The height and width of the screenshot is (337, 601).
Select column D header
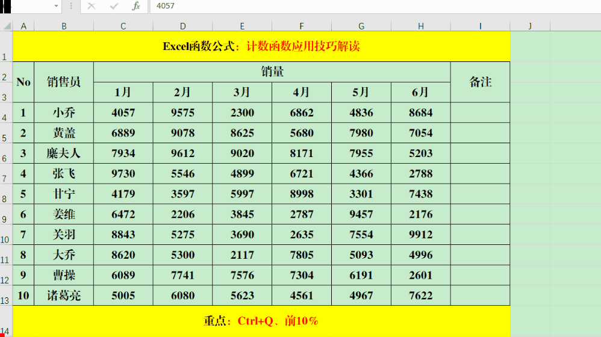pyautogui.click(x=183, y=26)
